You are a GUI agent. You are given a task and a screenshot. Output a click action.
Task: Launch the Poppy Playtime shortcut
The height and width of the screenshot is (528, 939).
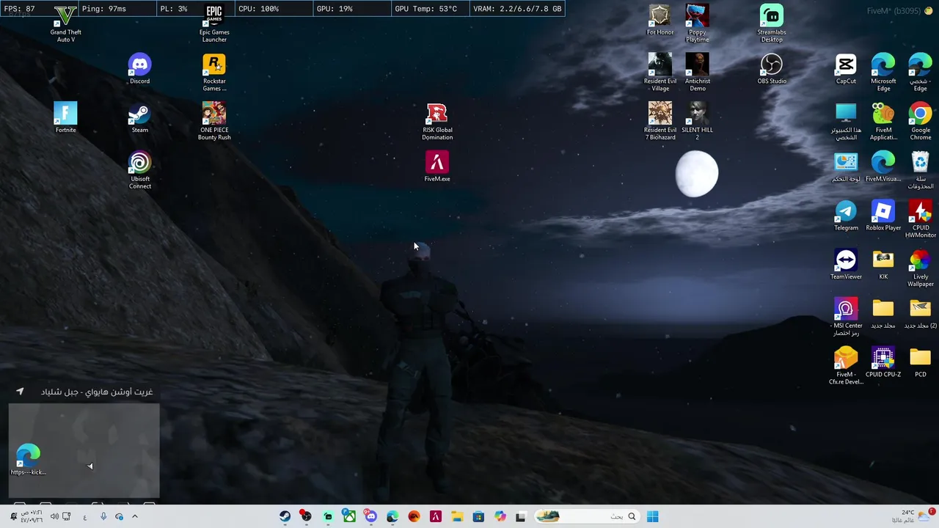point(697,22)
